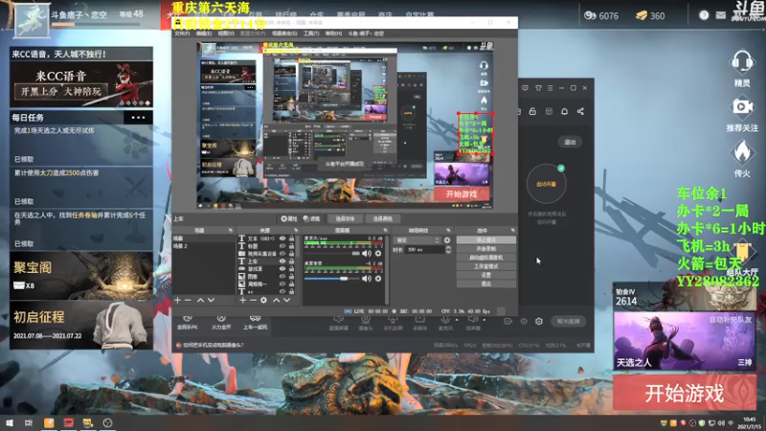Image resolution: width=766 pixels, height=431 pixels.
Task: Select 场景 2 in scenes list
Action: [x=181, y=246]
